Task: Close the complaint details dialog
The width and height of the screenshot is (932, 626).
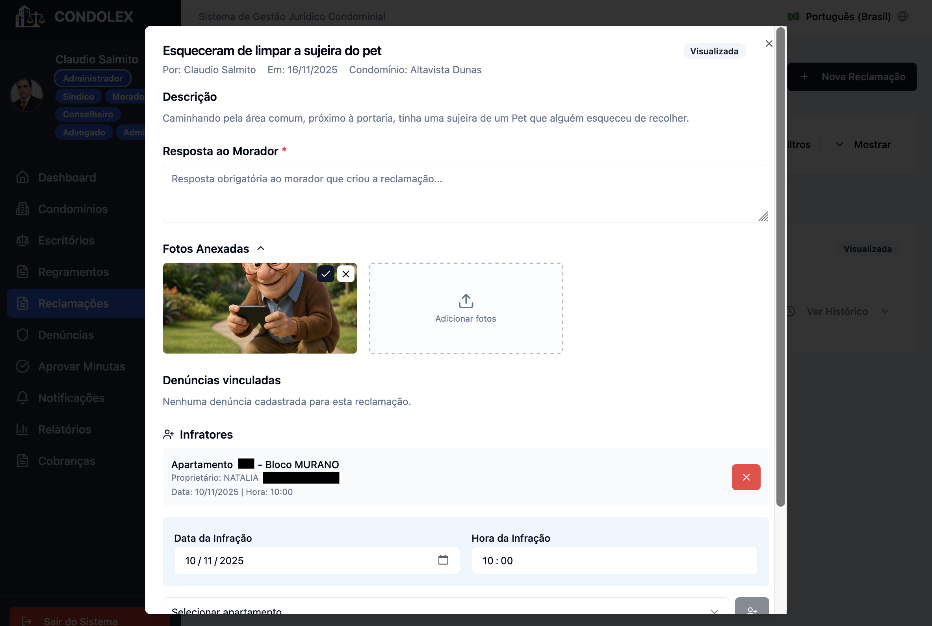Action: point(769,44)
